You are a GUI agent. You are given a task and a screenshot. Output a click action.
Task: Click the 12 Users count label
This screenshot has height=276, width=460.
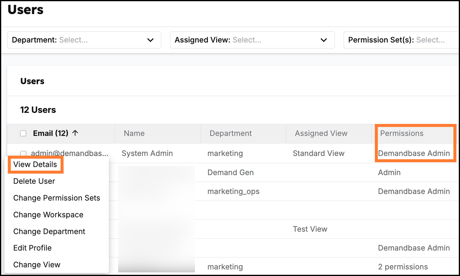click(x=38, y=110)
